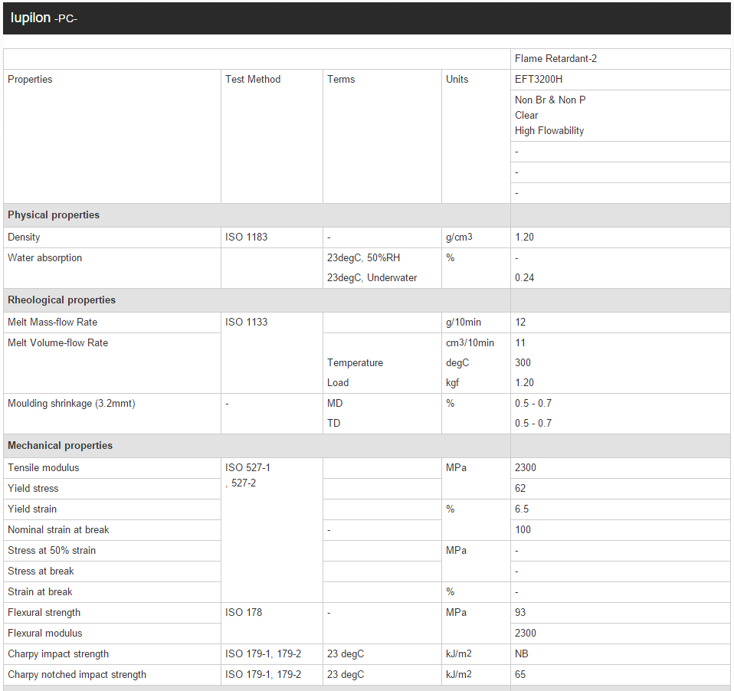734x691 pixels.
Task: Click the Melt Mass-flow Rate label
Action: 52,322
